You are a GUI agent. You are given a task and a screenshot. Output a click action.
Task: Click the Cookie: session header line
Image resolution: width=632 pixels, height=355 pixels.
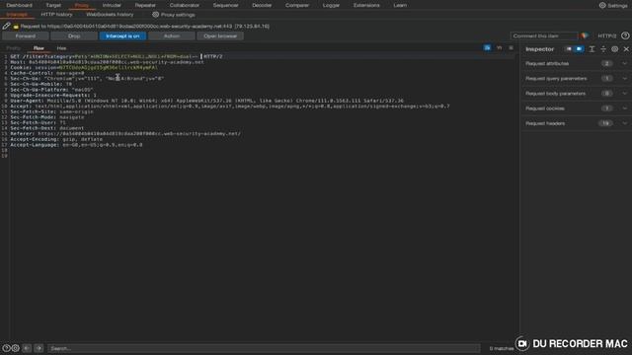click(x=84, y=68)
